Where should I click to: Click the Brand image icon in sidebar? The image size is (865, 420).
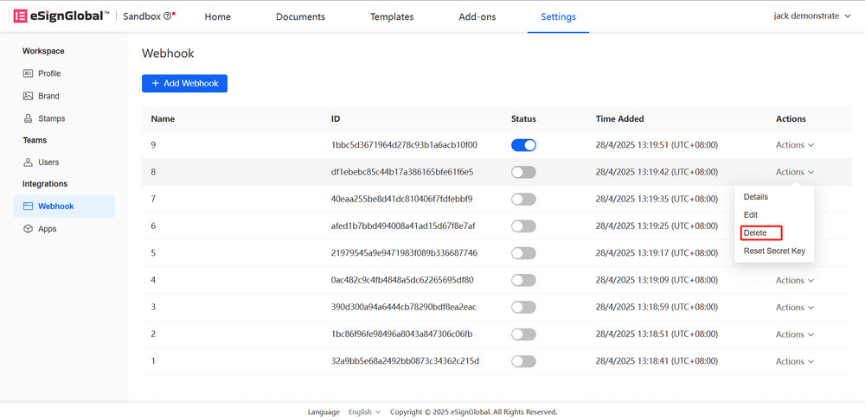tap(28, 96)
